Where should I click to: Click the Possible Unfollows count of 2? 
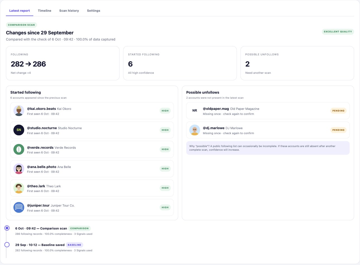coord(247,64)
